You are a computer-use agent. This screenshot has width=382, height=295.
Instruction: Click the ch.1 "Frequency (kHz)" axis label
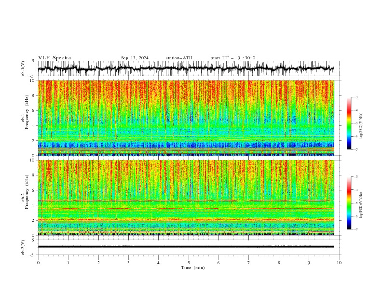pyautogui.click(x=27, y=112)
